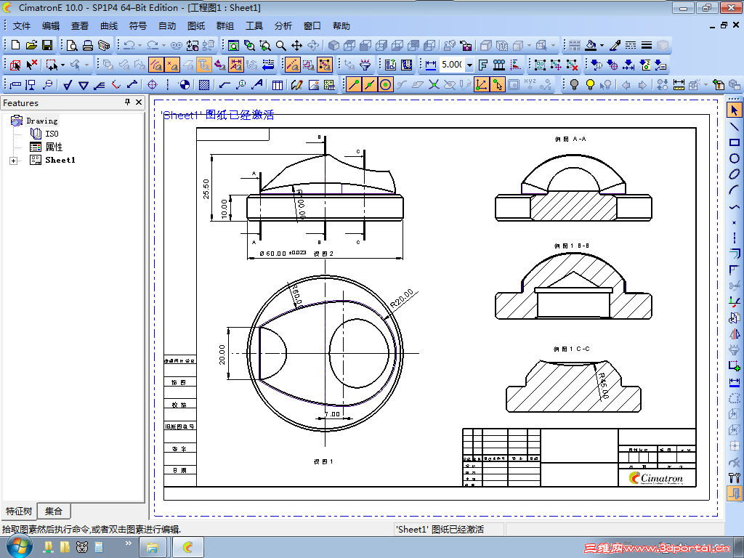Select the Pan view tool
The width and height of the screenshot is (744, 558).
tap(299, 44)
